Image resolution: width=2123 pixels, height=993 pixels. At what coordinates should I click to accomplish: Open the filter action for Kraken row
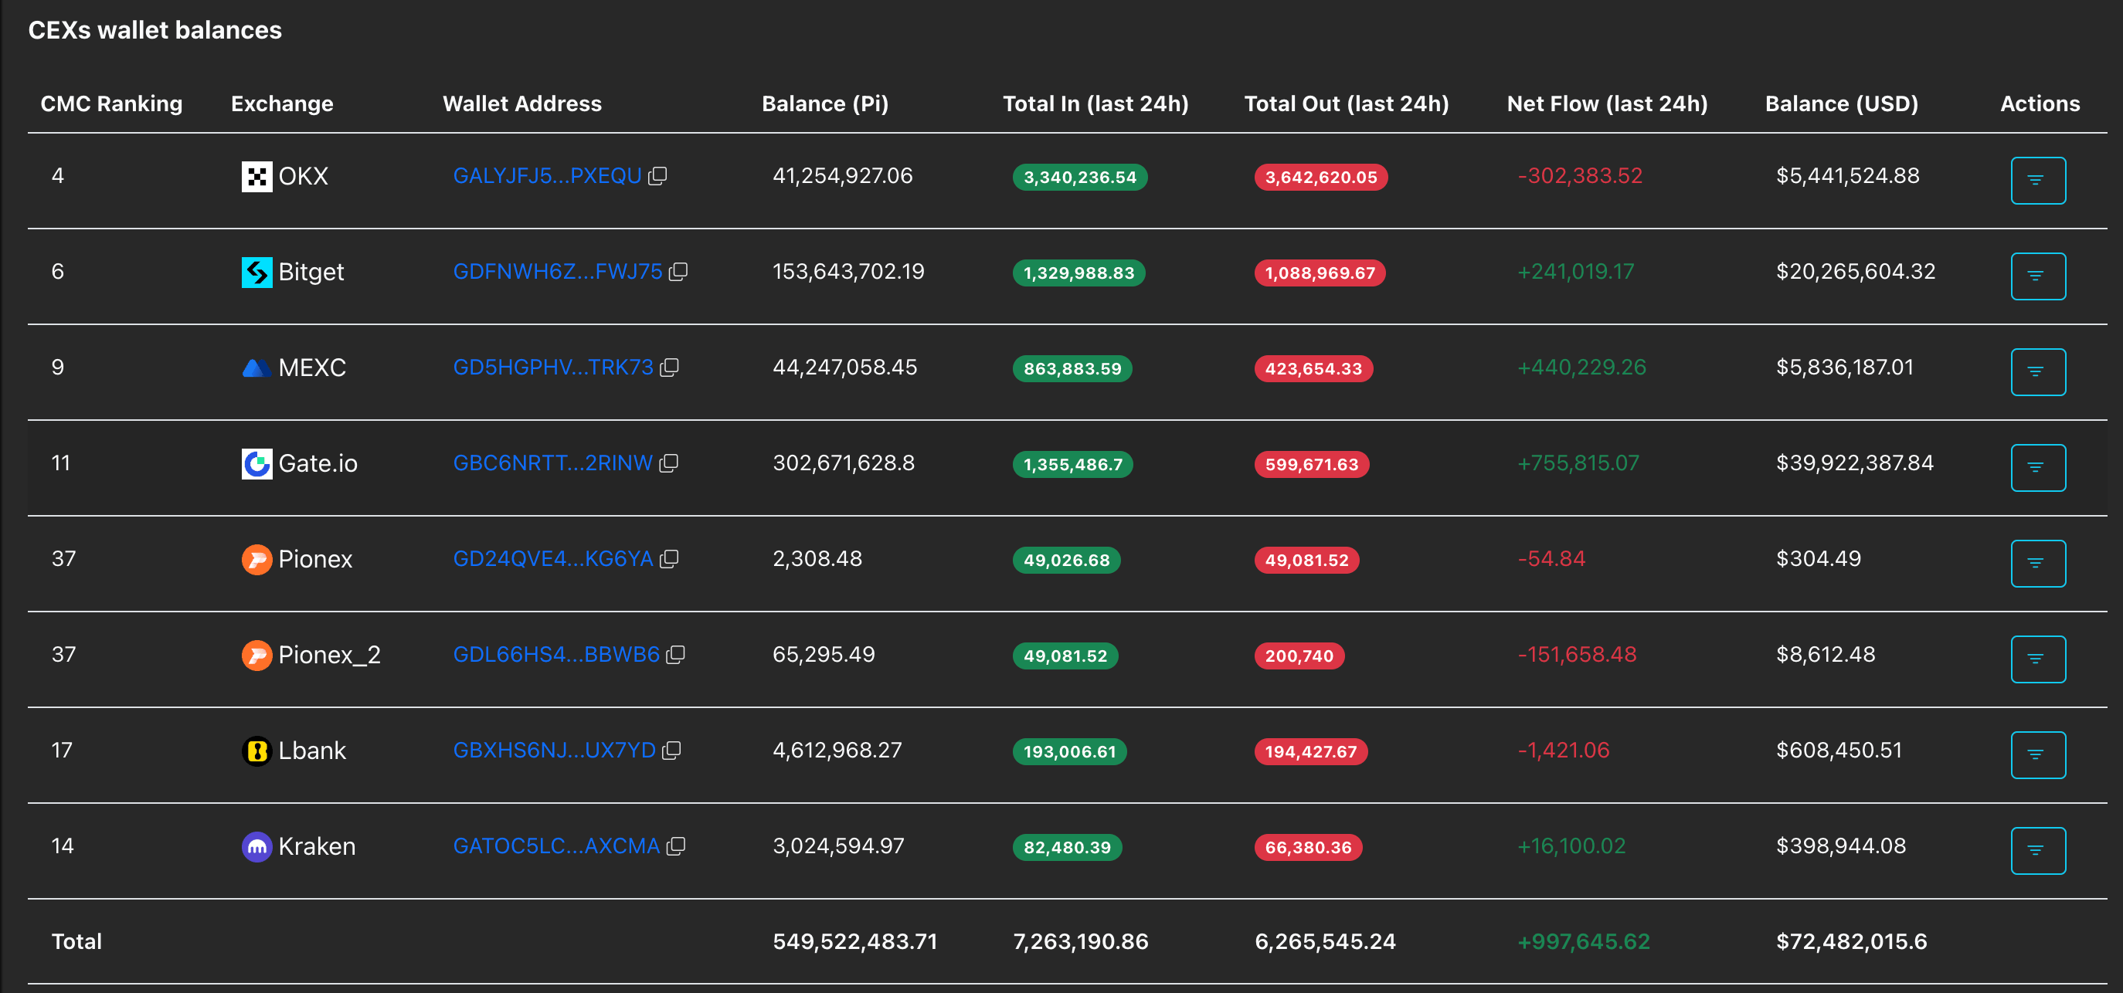(x=2037, y=851)
